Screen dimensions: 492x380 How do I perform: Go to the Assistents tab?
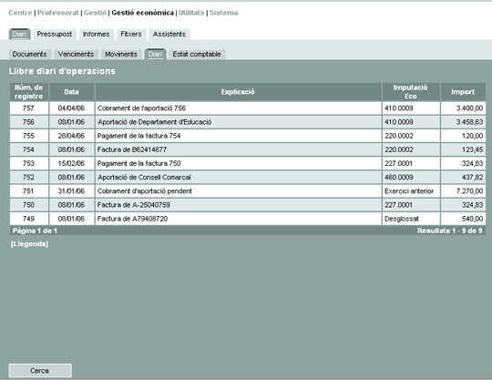[x=169, y=34]
